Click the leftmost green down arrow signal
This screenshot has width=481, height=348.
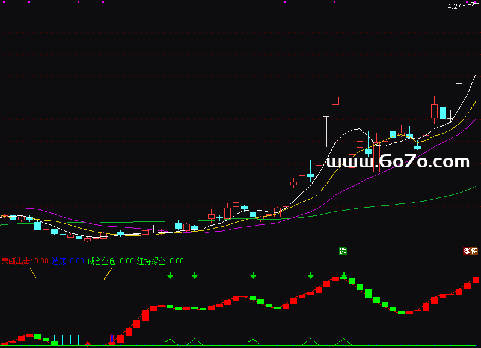coord(170,275)
